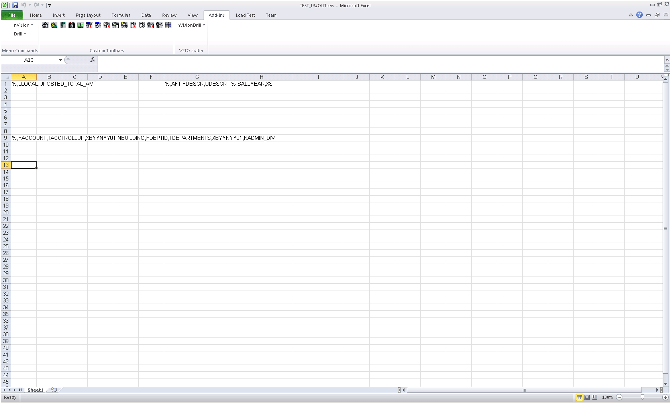This screenshot has height=404, width=671.
Task: Open the Drill dropdown menu
Action: point(20,34)
